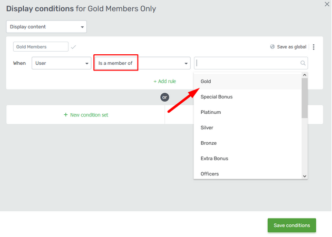Close the Display conditions dialog
The image size is (332, 237).
pos(327,4)
